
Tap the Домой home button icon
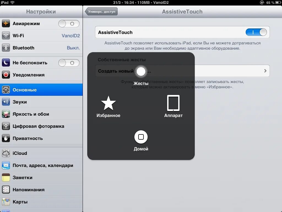click(141, 137)
